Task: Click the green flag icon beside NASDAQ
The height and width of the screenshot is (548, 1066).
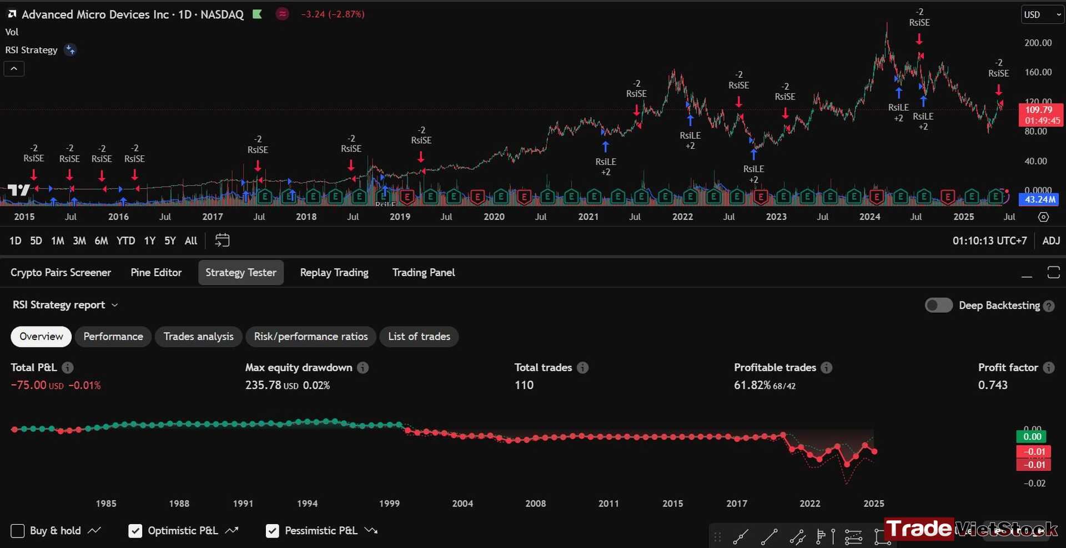Action: [x=257, y=14]
